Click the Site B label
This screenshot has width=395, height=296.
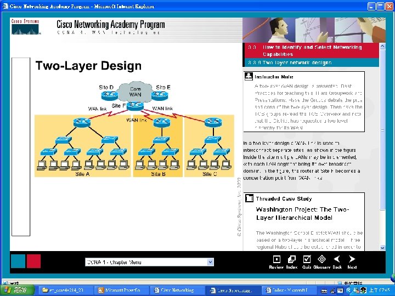point(158,174)
